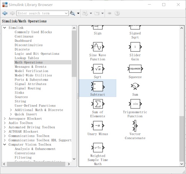The height and width of the screenshot is (174, 186).
Task: Open the Sinks library
Action: tap(20, 93)
